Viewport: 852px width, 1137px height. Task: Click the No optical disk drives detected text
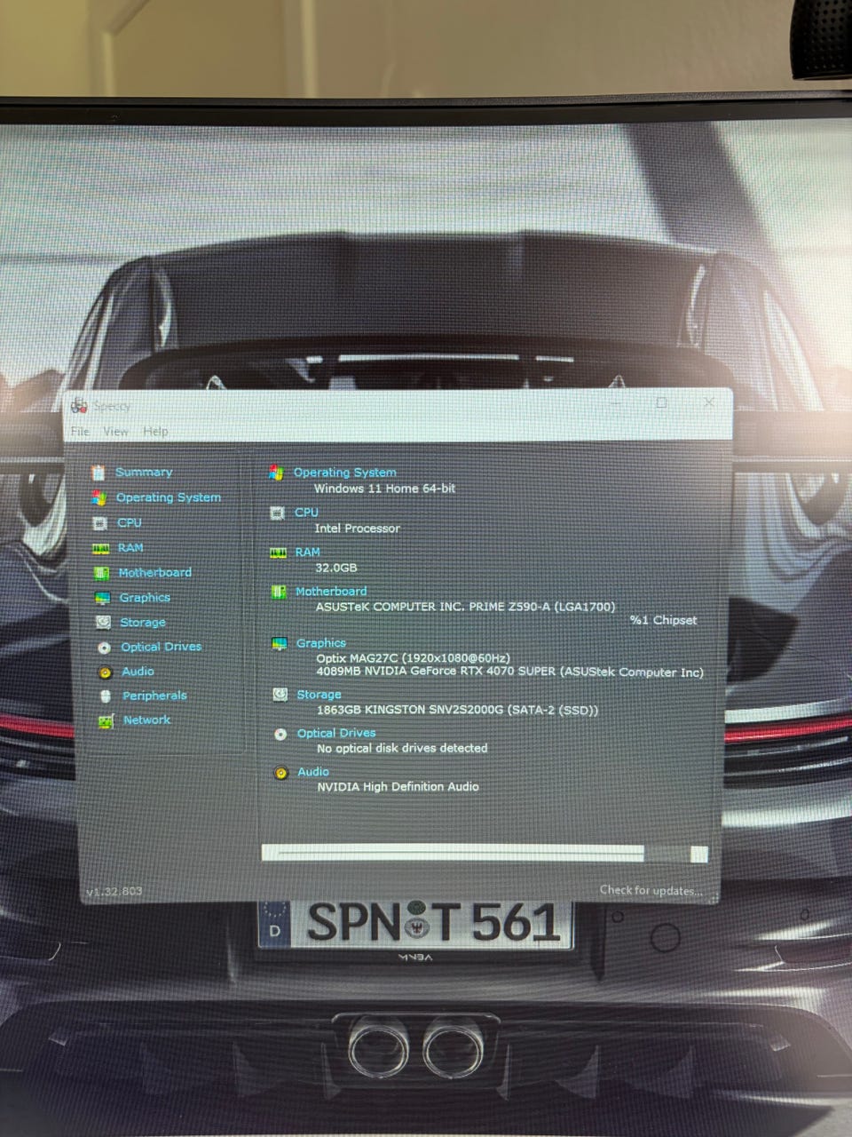[x=402, y=748]
